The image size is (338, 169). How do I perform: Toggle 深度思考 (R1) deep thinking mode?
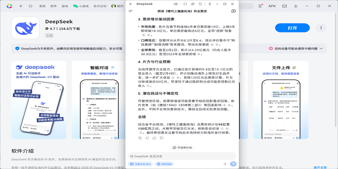click(140, 164)
